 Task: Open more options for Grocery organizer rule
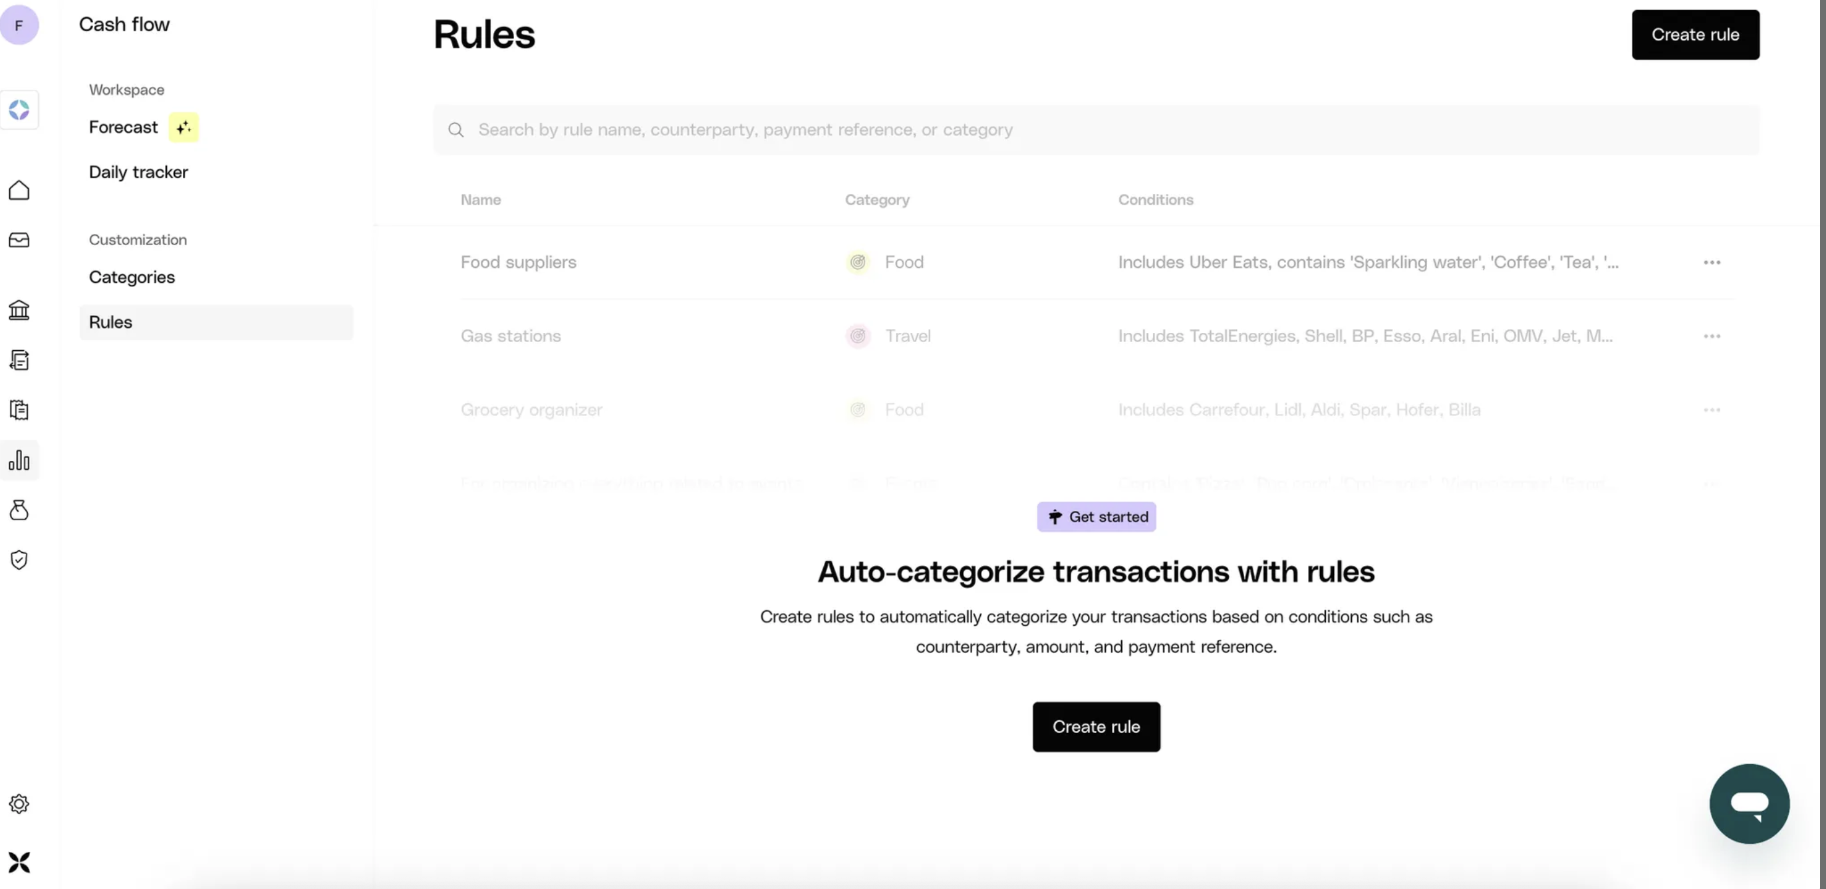pos(1712,409)
